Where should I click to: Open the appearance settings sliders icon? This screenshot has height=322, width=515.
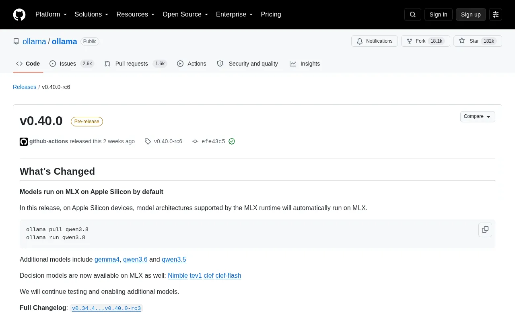pyautogui.click(x=496, y=14)
